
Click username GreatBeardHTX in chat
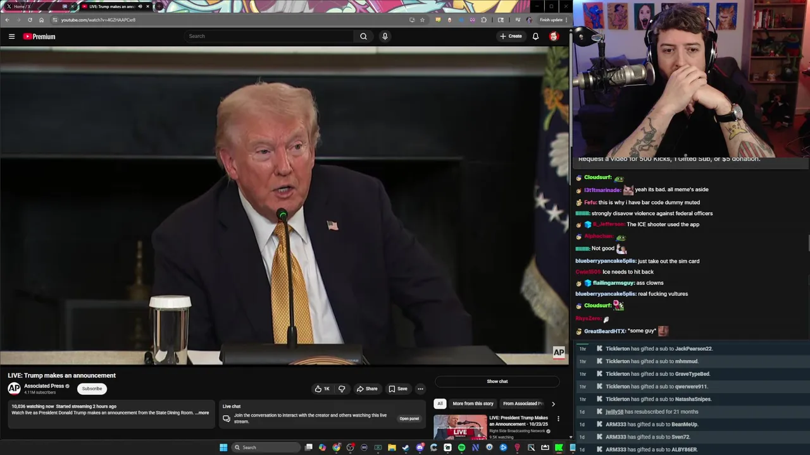point(604,331)
